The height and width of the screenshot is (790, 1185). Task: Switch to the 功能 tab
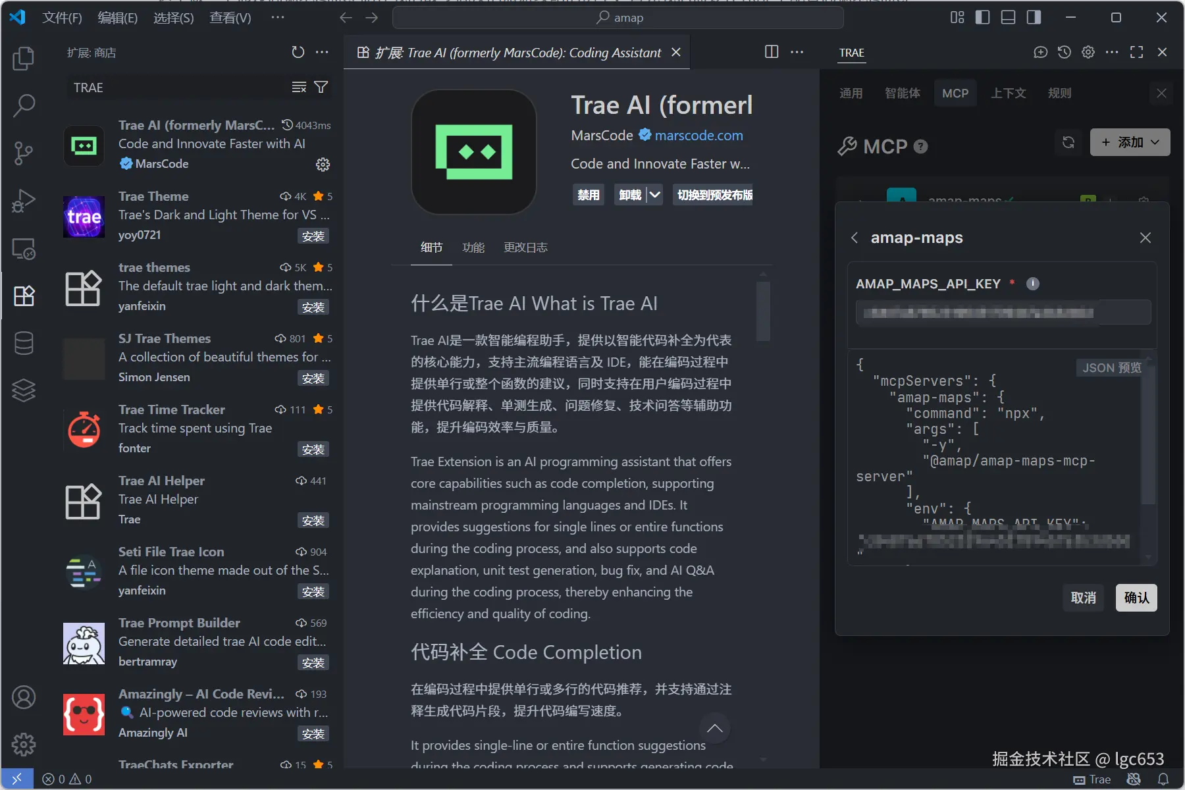click(473, 248)
